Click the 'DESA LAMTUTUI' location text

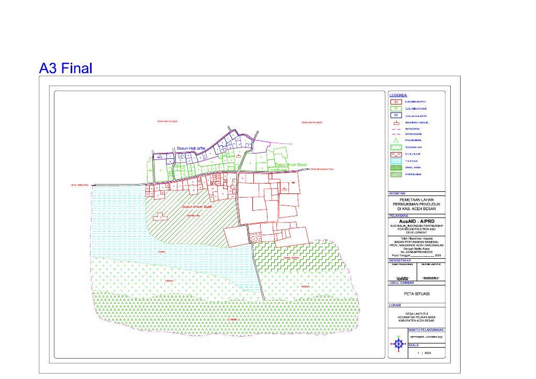416,314
